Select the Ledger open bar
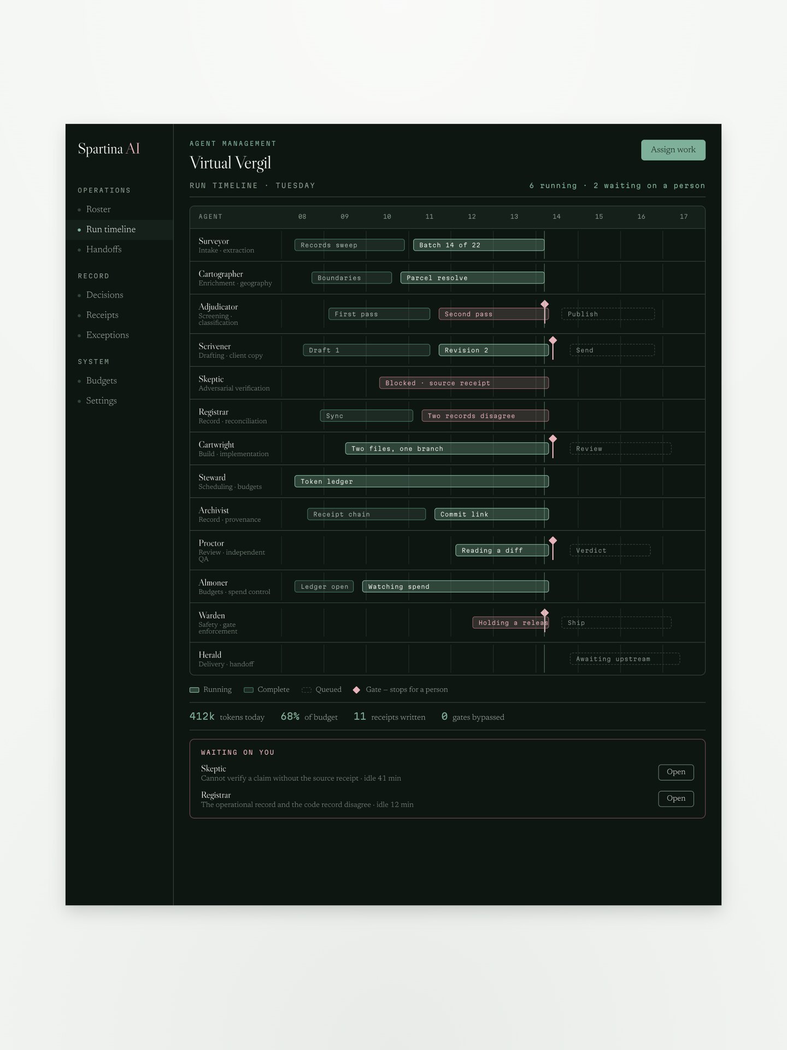 324,586
